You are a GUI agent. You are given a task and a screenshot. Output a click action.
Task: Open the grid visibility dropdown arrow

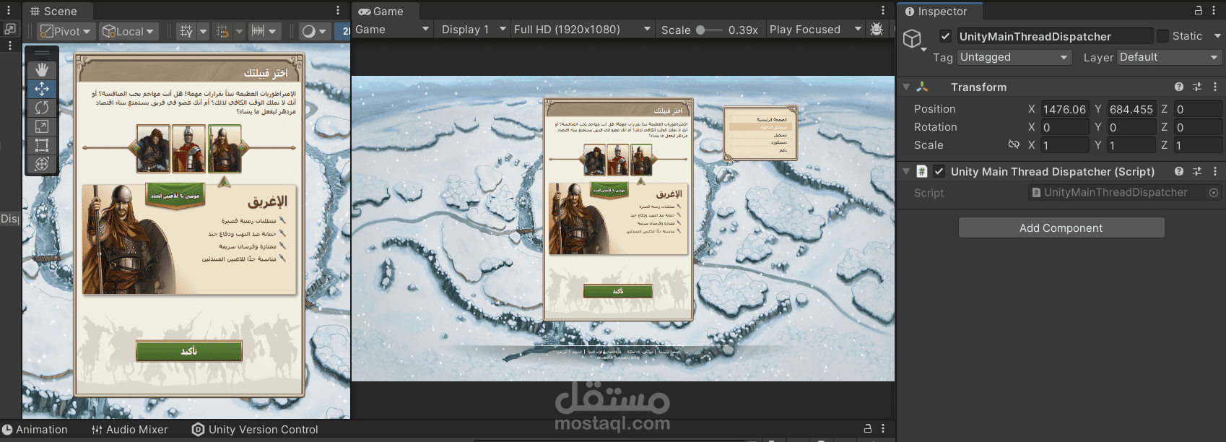(203, 31)
